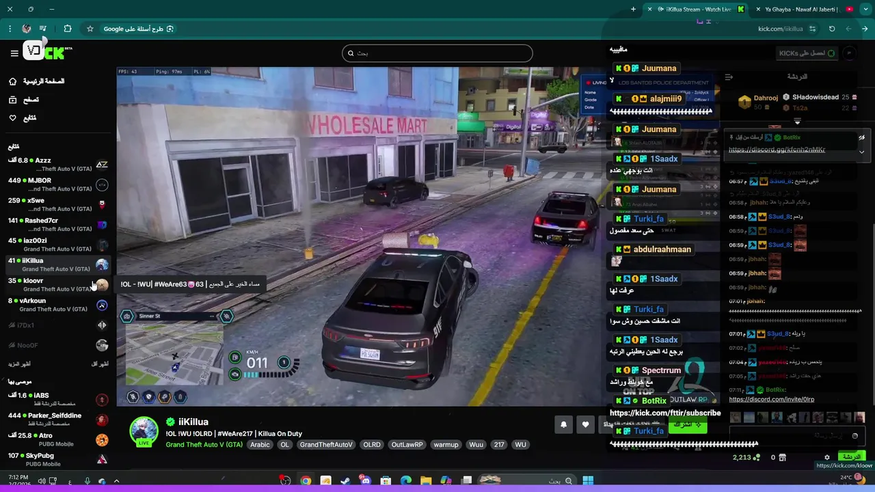
Task: Toggle the notification bell for iiKillua
Action: pos(563,425)
